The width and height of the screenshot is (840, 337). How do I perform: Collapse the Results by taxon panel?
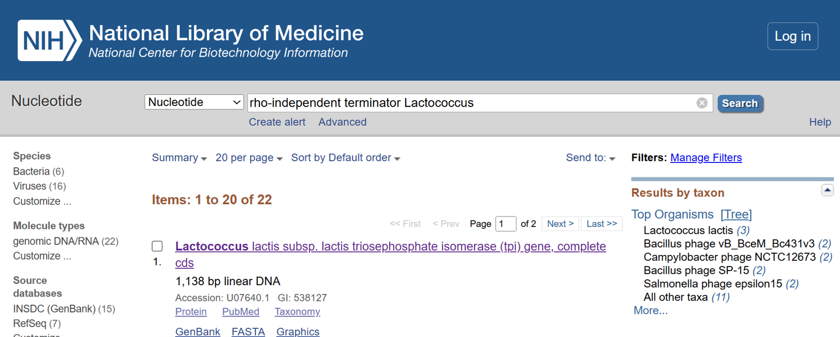827,190
